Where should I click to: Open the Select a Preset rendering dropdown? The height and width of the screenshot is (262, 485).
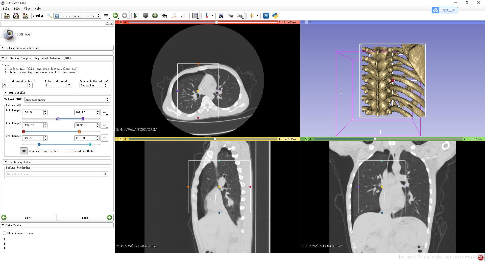tap(57, 174)
